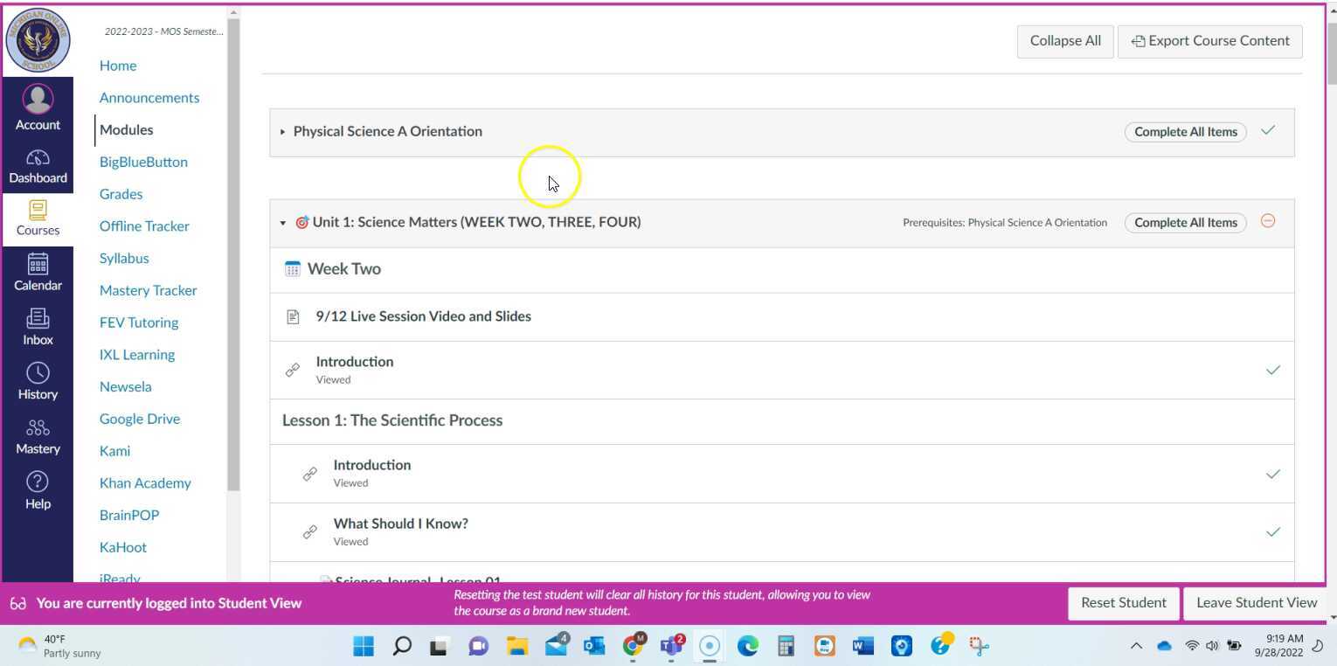Open Microsoft Edge from the taskbar
The height and width of the screenshot is (666, 1337).
tap(748, 646)
